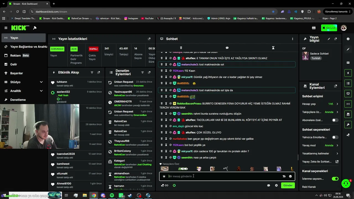Image resolution: width=354 pixels, height=199 pixels.
Task: Open Spotify from the Windows taskbar
Action: (x=112, y=195)
